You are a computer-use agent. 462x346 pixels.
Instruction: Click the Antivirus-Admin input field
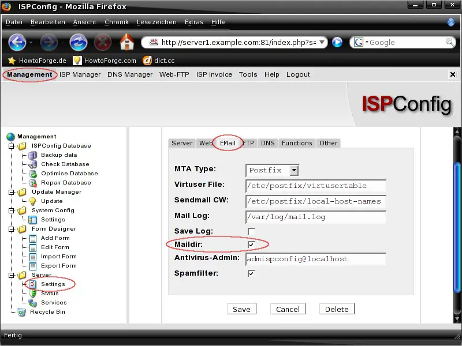pos(315,259)
